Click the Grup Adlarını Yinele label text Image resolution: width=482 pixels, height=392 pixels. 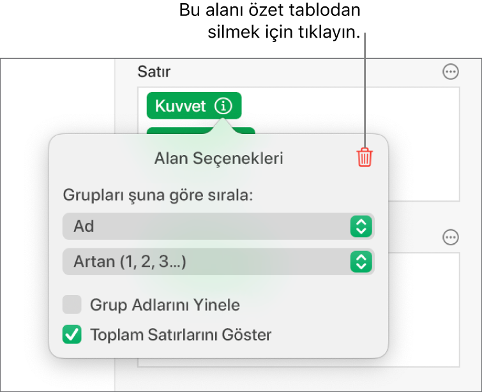165,305
